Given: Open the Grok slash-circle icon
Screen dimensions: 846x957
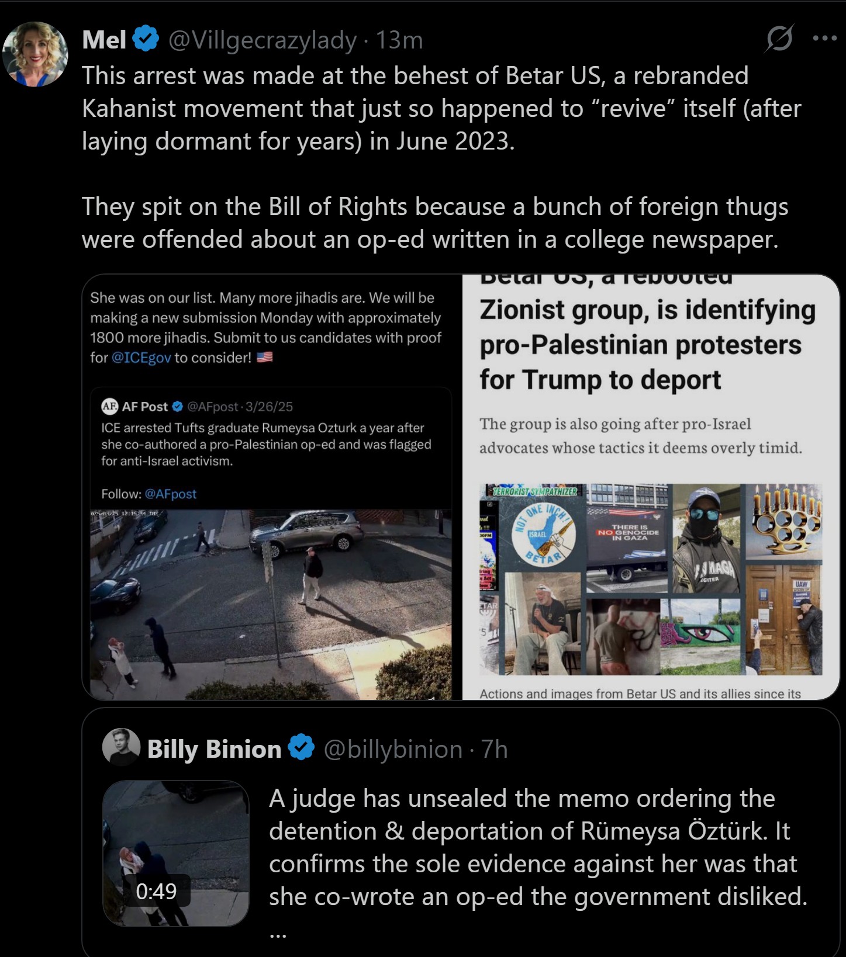Looking at the screenshot, I should point(779,39).
